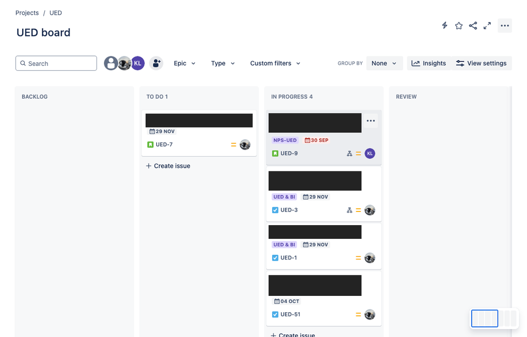Expand the Epic filter dropdown
Screen dimensions: 527x337
(x=185, y=63)
